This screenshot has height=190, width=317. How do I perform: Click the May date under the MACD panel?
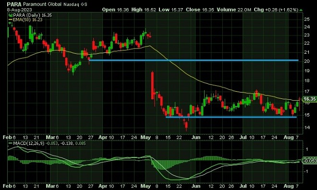[x=146, y=186]
